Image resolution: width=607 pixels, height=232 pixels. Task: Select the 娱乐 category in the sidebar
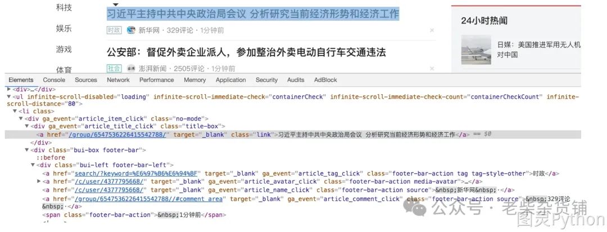(x=64, y=29)
